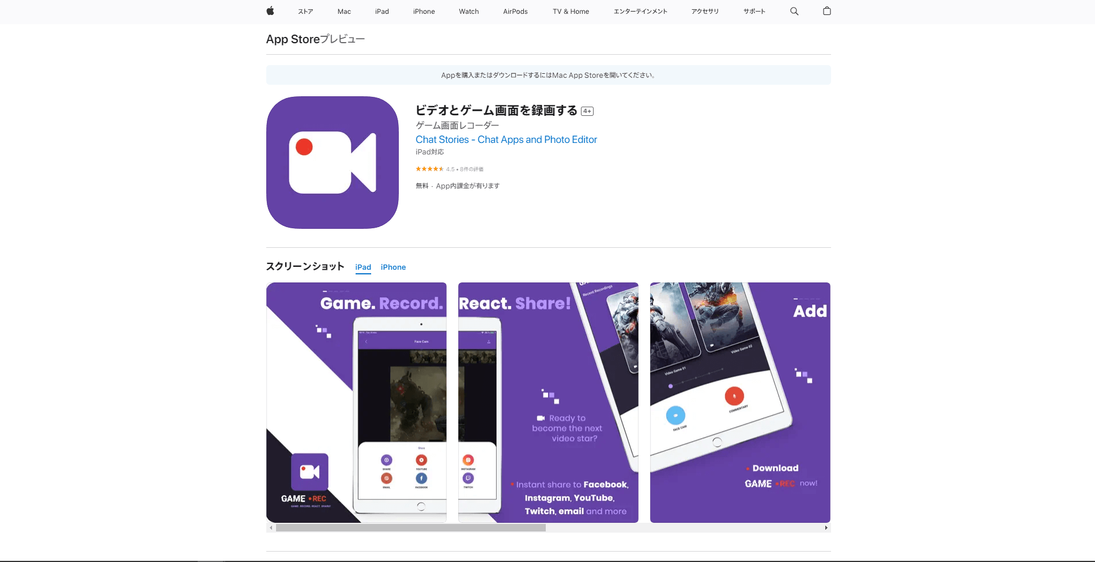Click the purple video recorder app icon

(333, 163)
